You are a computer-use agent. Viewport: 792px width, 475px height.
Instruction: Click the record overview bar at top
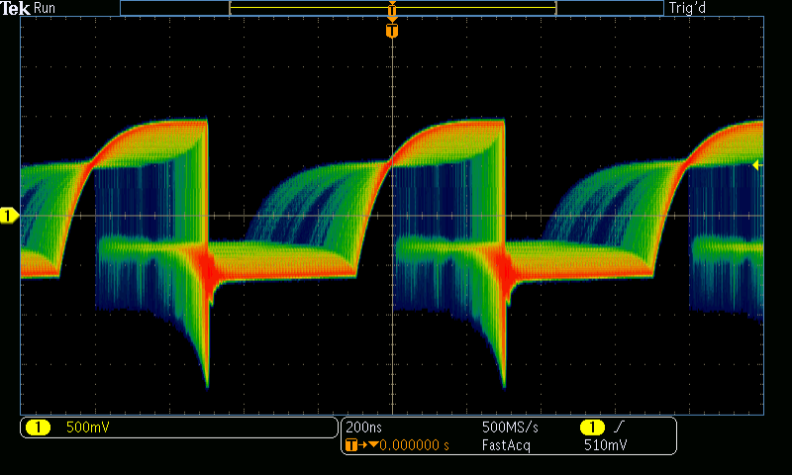coord(392,8)
